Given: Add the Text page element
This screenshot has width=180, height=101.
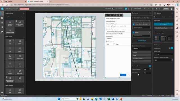Looking at the screenshot, I should [x=10, y=91].
